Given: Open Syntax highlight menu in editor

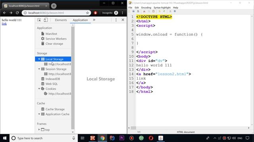Looking at the screenshot, I should (162, 7).
